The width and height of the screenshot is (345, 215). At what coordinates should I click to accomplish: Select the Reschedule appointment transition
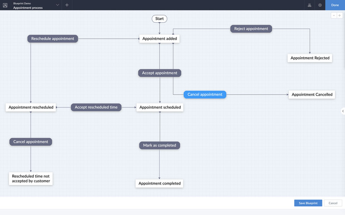click(52, 39)
